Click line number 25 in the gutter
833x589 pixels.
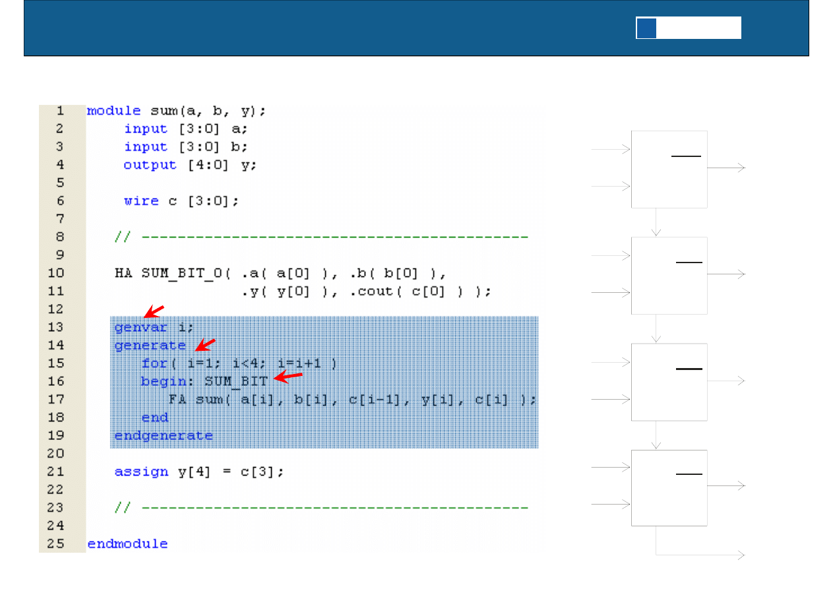point(55,544)
